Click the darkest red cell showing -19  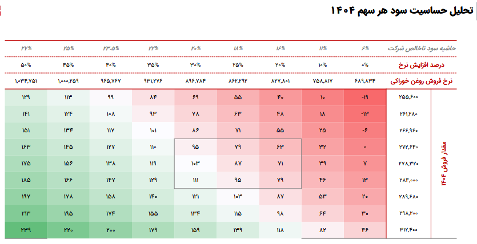tap(365, 97)
